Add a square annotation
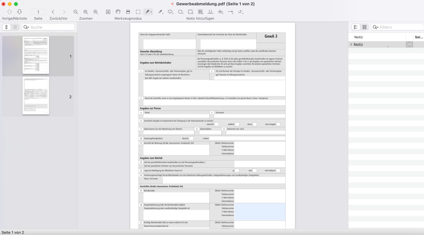The width and height of the screenshot is (424, 235). (x=191, y=12)
